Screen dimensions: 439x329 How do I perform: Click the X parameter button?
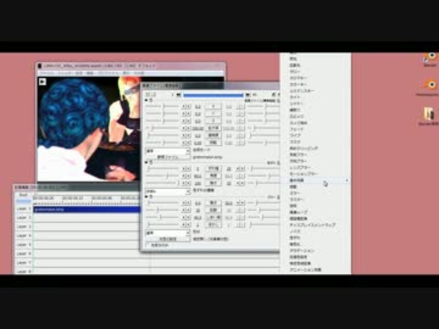(x=213, y=106)
